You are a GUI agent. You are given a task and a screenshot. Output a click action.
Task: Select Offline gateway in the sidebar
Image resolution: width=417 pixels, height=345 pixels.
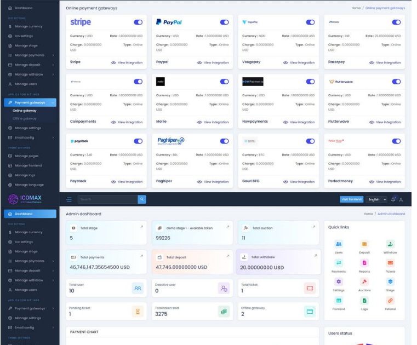coord(25,118)
